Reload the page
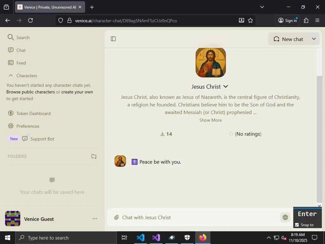This screenshot has width=325, height=244. click(30, 20)
